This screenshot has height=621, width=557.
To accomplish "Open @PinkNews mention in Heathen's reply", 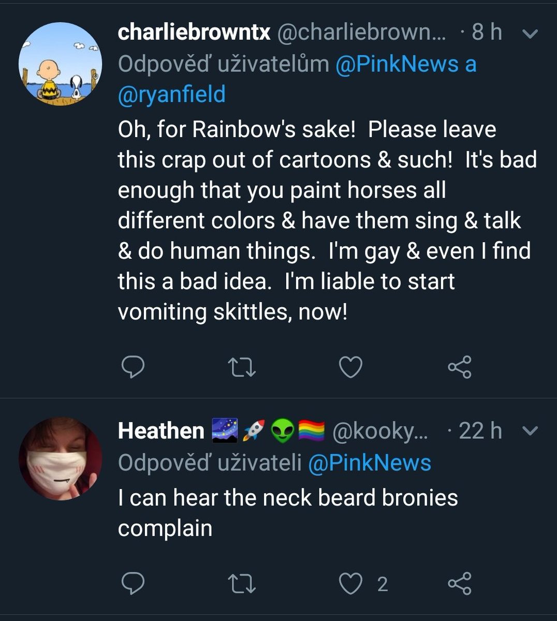I will 370,463.
